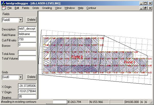Image resolution: width=154 pixels, height=105 pixels.
Task: Open the File menu
Action: coord(10,8)
